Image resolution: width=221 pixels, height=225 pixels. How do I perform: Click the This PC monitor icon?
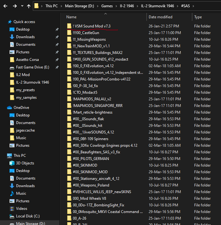[x=10, y=156]
